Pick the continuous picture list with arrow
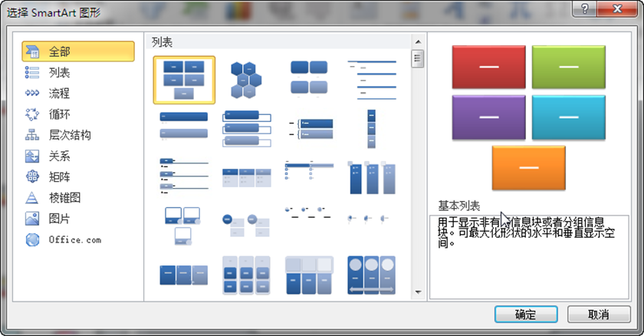Viewport: 644px width, 336px height. click(x=372, y=275)
